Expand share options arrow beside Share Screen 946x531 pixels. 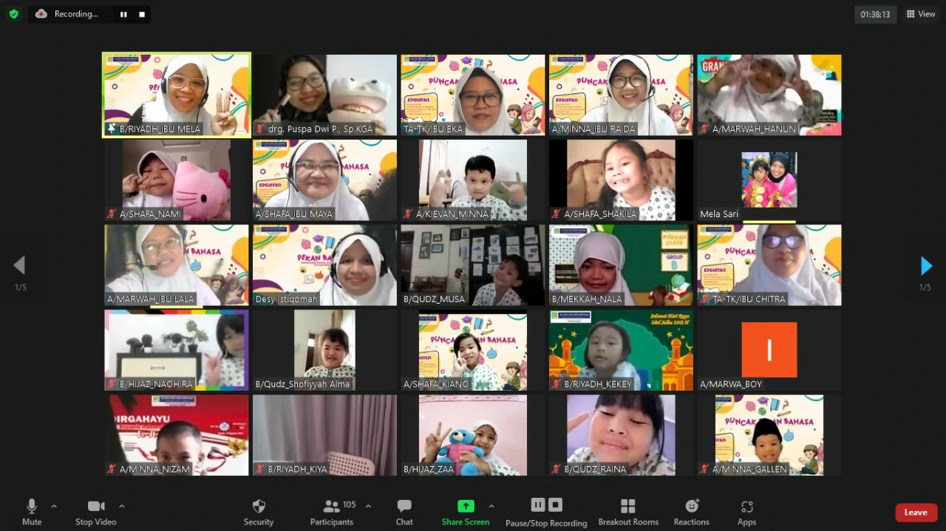[x=491, y=506]
